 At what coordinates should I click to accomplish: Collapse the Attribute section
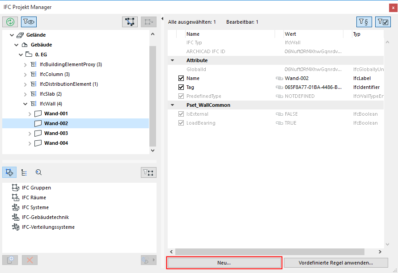173,60
